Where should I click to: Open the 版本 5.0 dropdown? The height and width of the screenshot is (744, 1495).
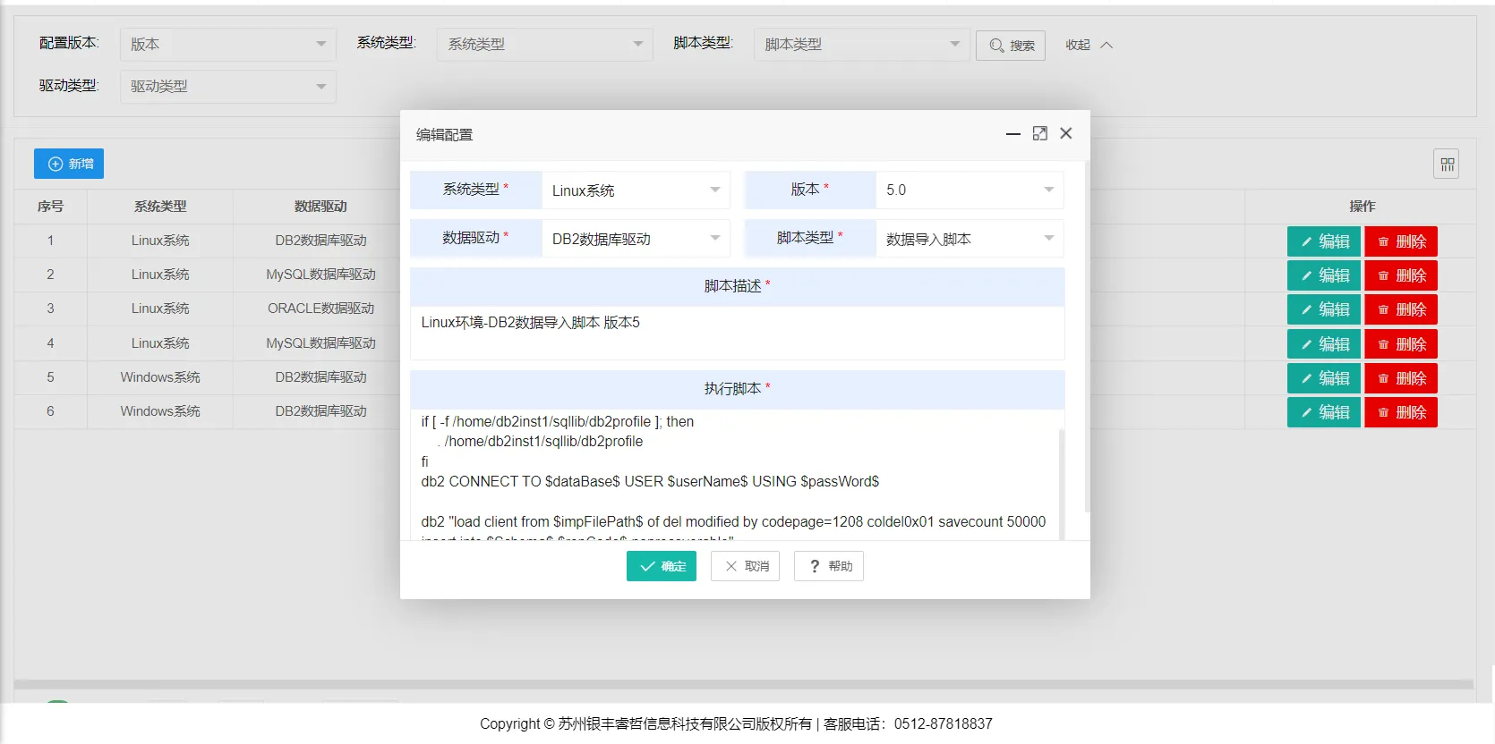969,190
